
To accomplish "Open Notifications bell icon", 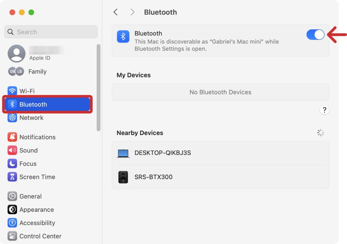I will [x=12, y=137].
